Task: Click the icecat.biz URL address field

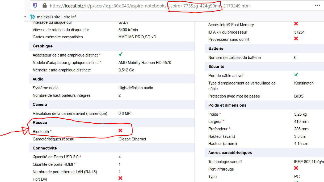Action: (x=150, y=6)
